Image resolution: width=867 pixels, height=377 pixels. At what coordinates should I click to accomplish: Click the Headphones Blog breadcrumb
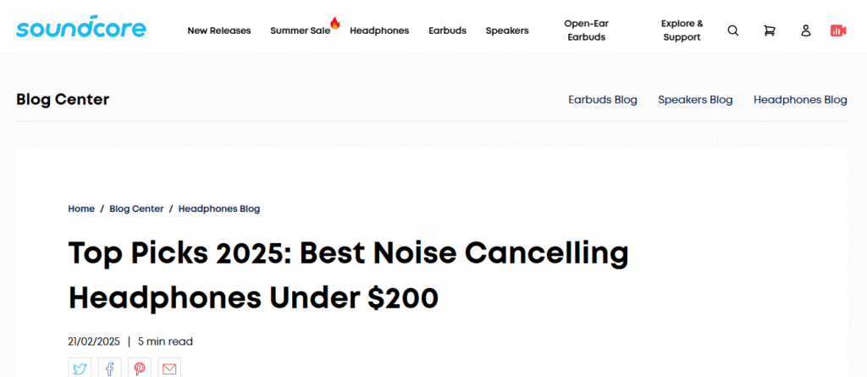tap(219, 208)
